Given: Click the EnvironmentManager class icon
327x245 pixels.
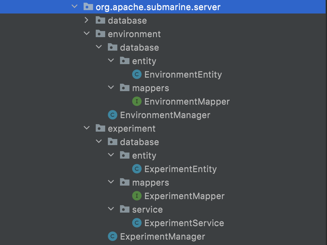Looking at the screenshot, I should (113, 115).
